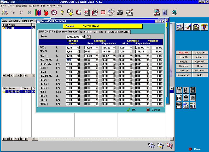Open the caduceus medical icon

click(204, 27)
